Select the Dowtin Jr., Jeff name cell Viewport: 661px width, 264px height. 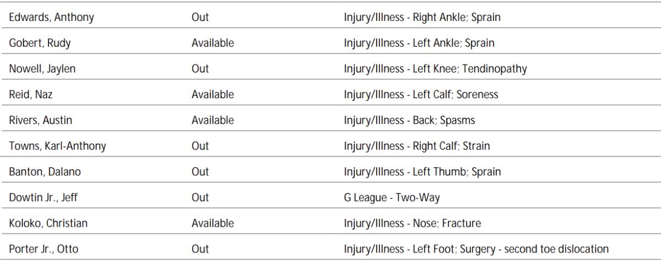44,198
